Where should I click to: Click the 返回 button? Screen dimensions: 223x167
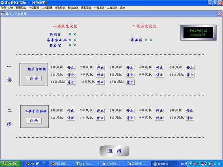pyautogui.click(x=115, y=151)
